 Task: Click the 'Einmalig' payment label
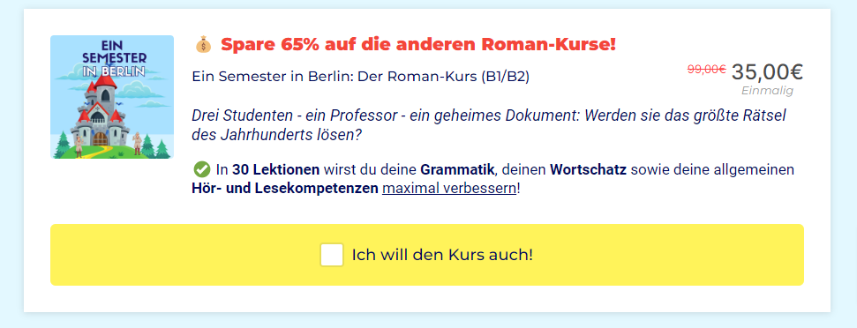coord(767,91)
